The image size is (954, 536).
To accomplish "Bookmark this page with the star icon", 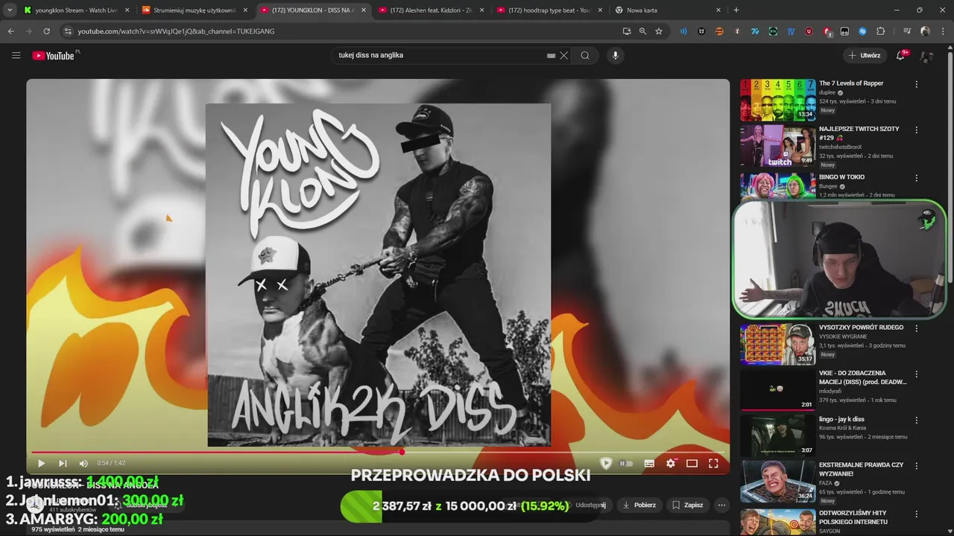I will click(659, 31).
